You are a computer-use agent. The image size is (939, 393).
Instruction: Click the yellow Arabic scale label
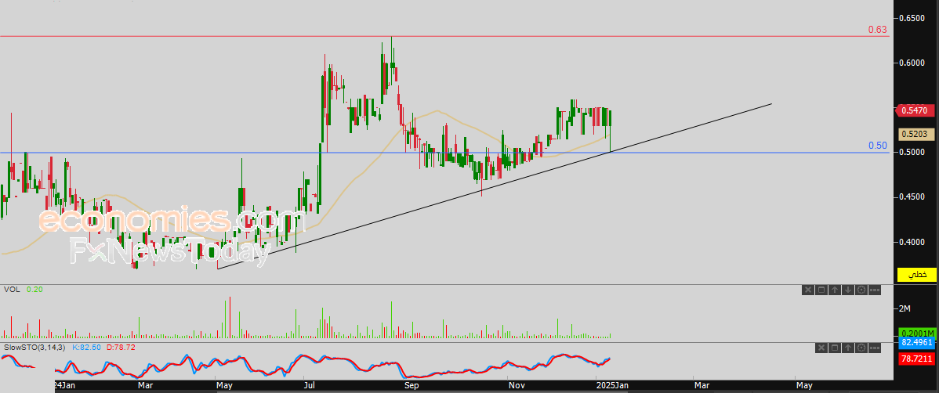tap(917, 275)
